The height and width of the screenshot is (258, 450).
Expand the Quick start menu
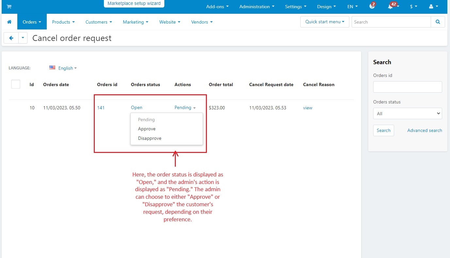tap(325, 22)
